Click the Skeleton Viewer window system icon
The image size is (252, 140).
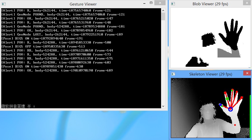173,74
